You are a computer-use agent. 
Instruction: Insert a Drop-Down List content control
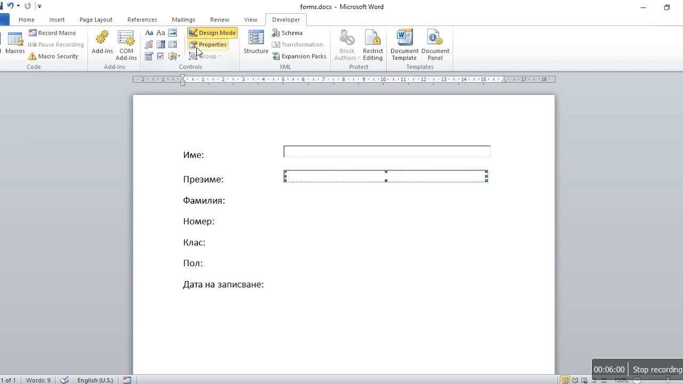172,45
